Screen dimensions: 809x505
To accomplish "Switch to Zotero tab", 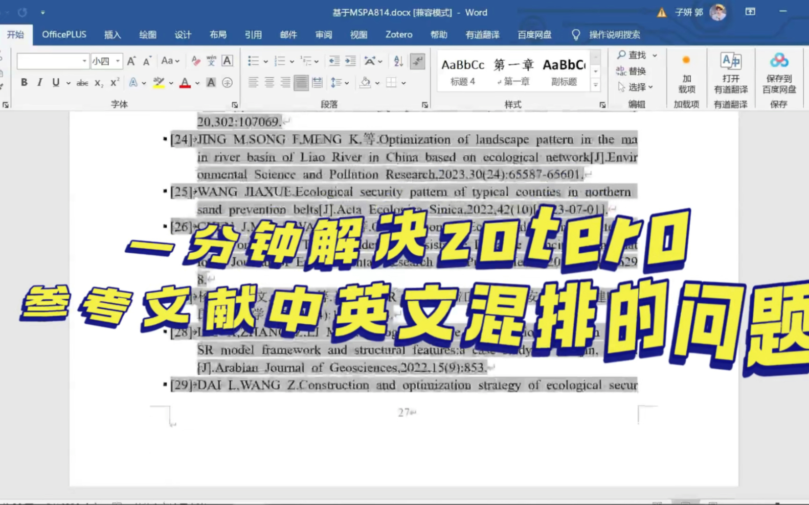I will [399, 35].
